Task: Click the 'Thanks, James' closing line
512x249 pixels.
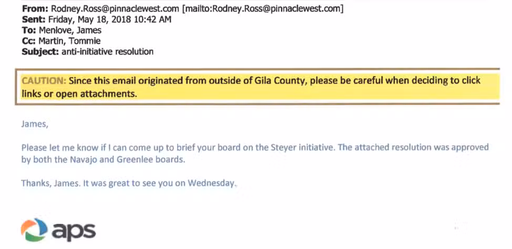Action: point(129,183)
